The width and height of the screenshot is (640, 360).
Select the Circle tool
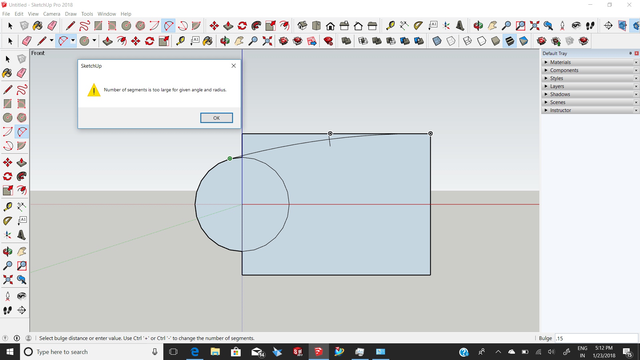pyautogui.click(x=7, y=118)
